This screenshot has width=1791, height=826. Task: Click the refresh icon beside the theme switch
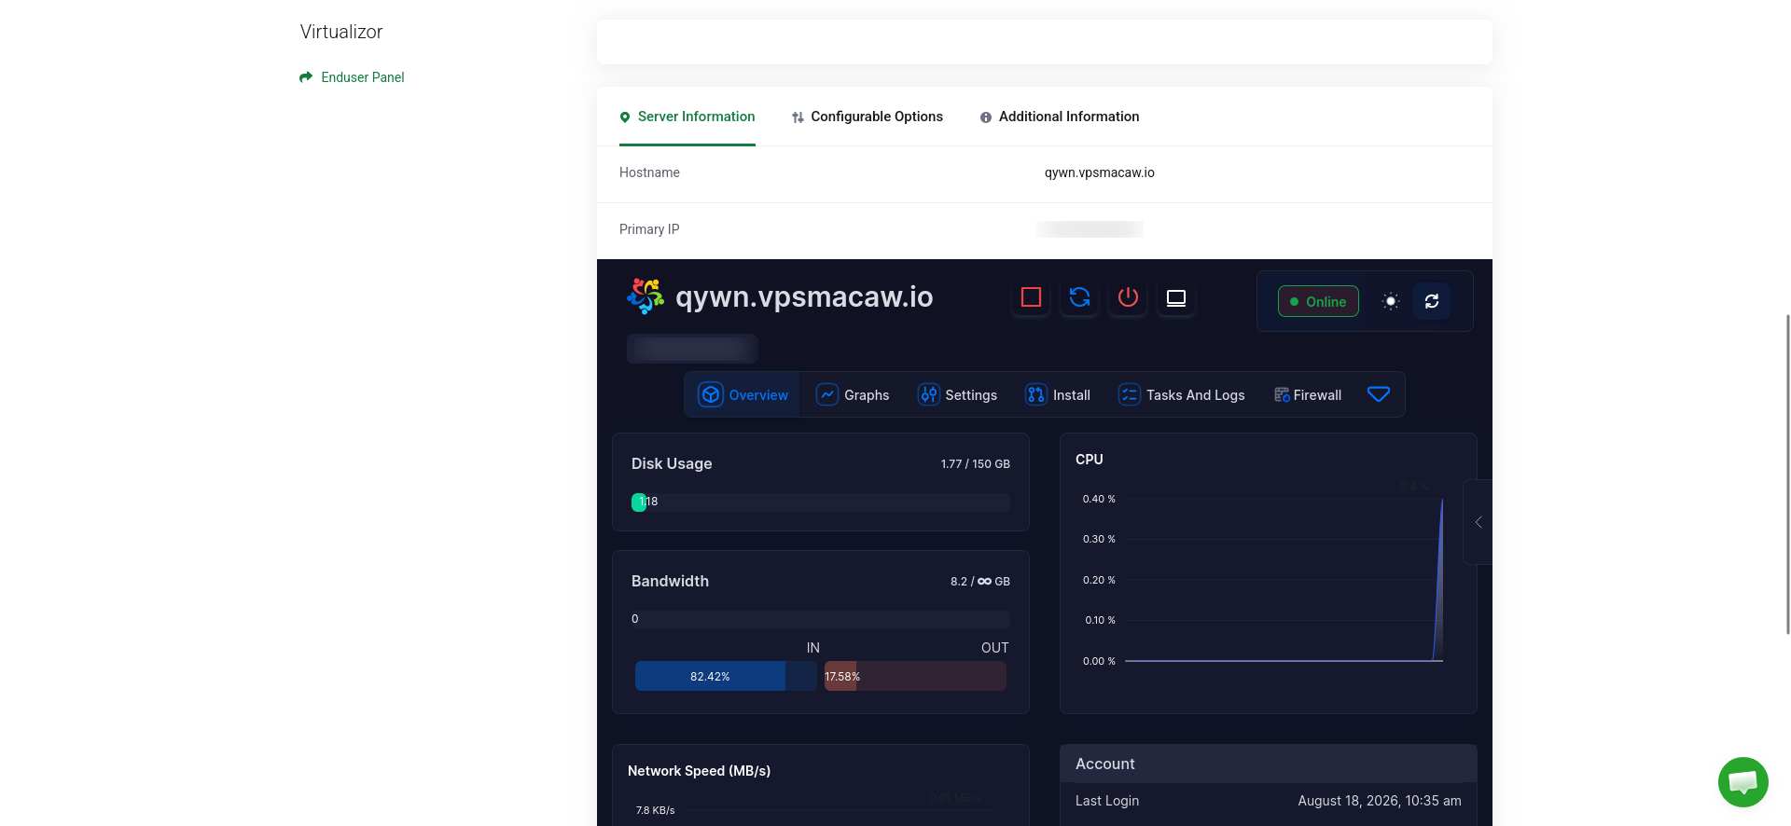tap(1432, 301)
